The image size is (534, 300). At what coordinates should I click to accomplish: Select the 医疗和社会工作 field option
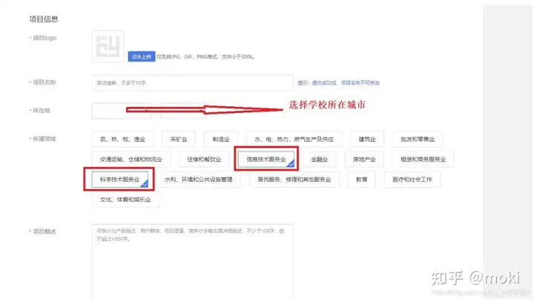412,179
